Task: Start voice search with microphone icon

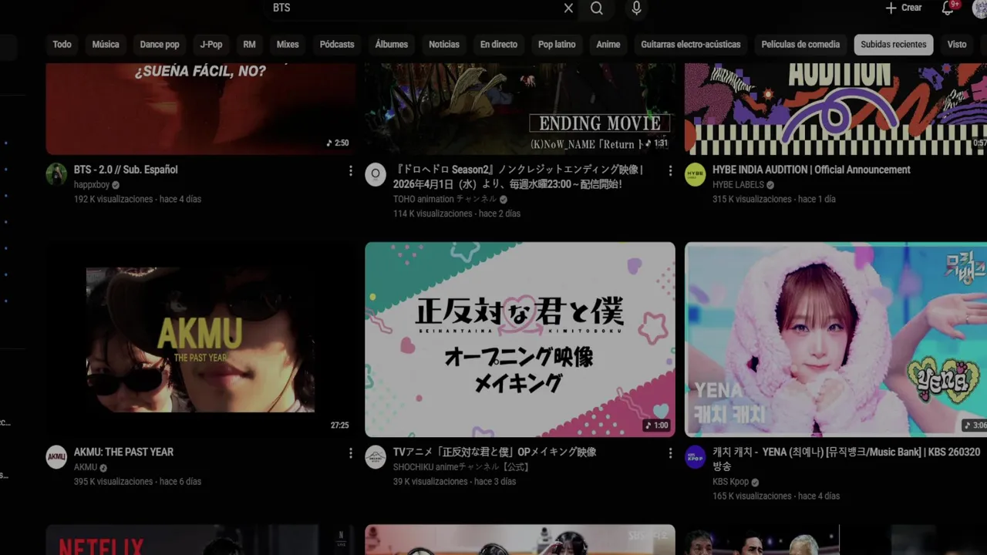Action: click(x=636, y=8)
